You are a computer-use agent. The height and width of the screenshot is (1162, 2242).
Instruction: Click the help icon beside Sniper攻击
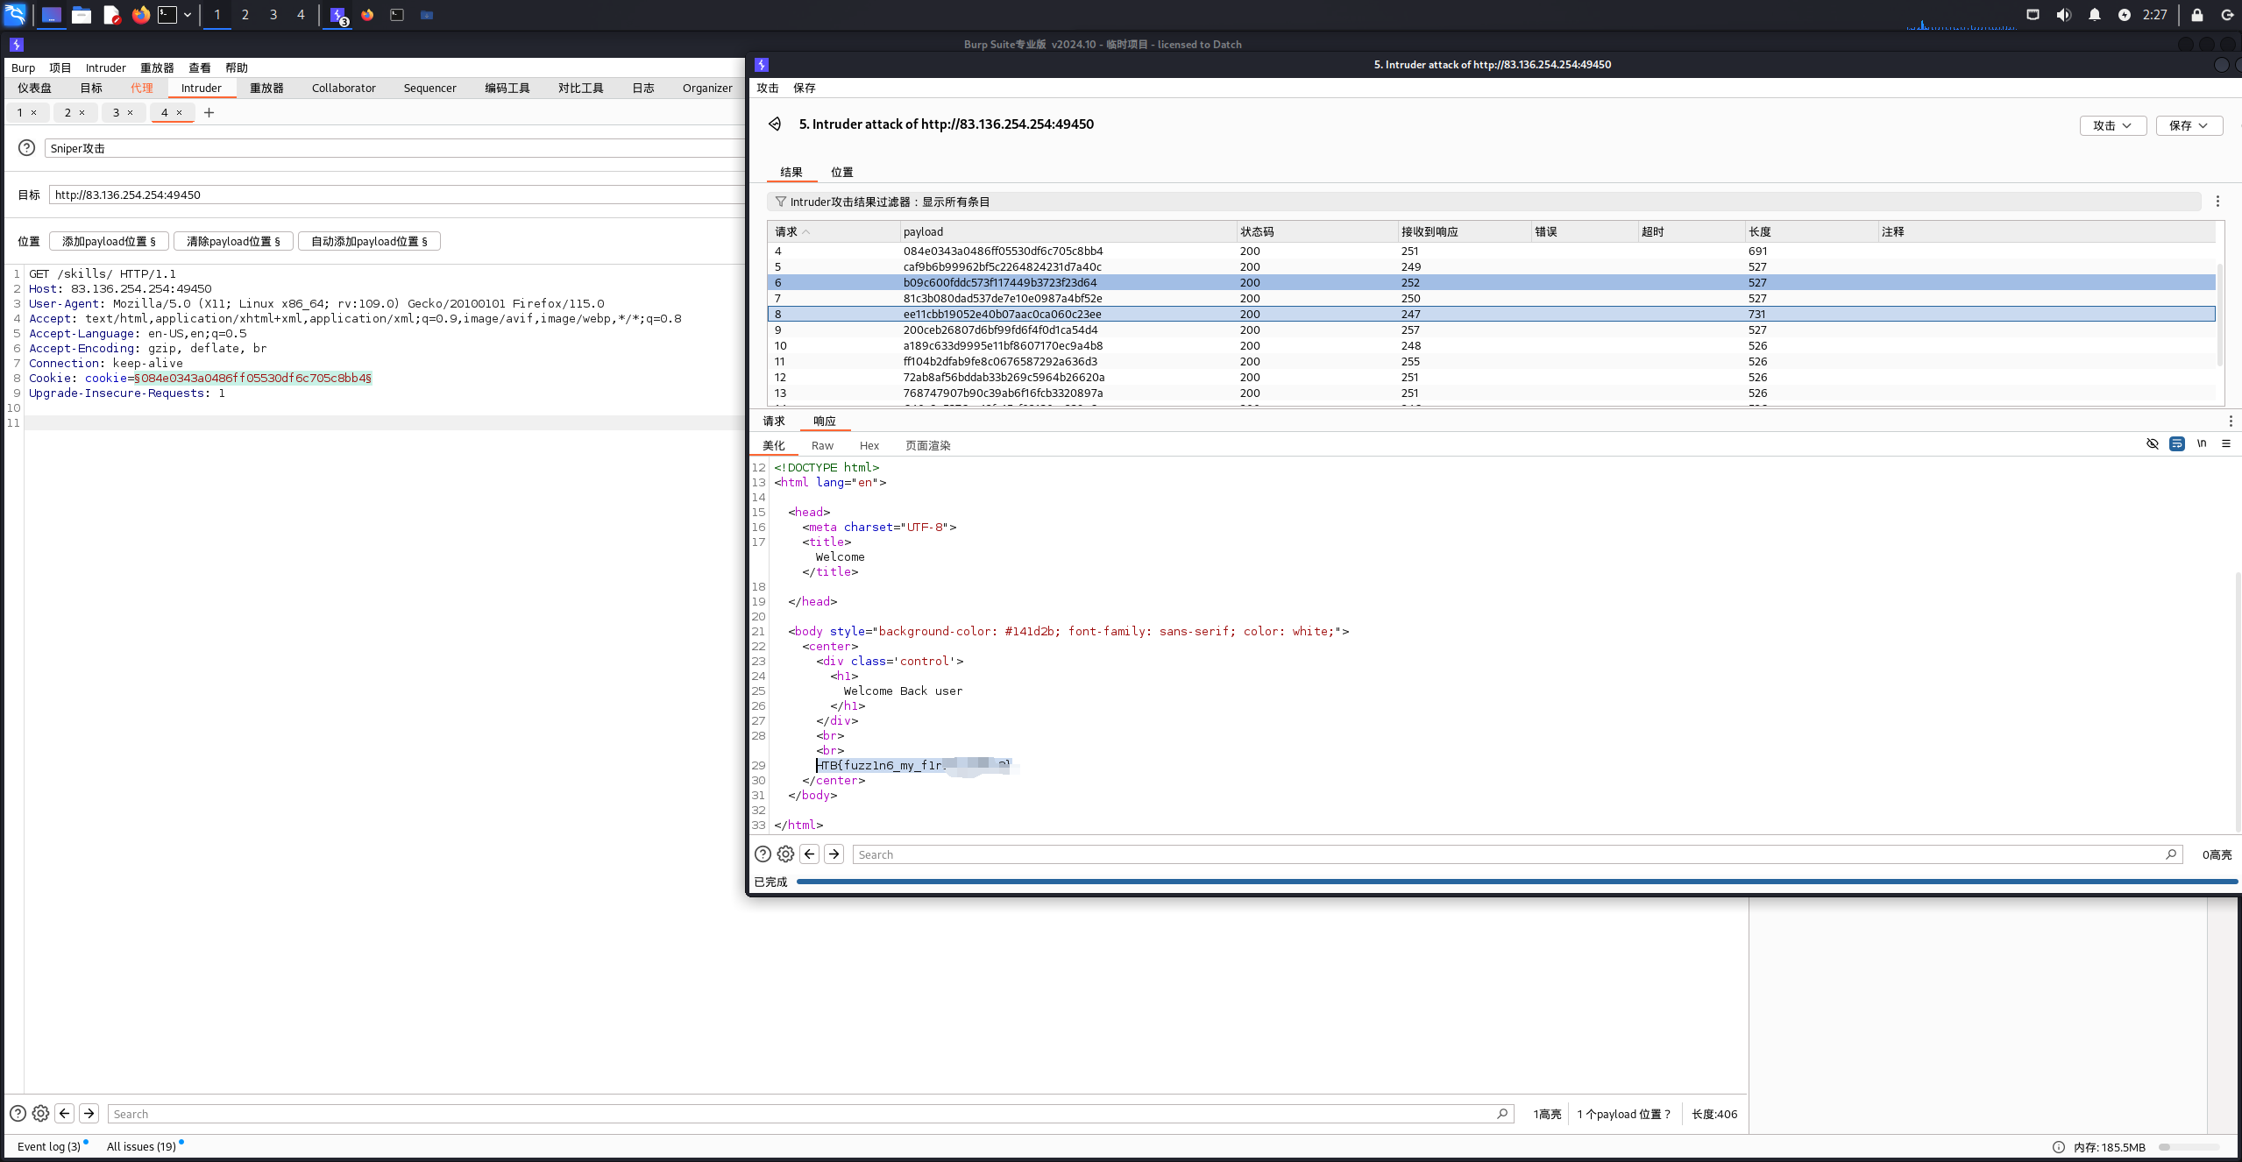(x=27, y=148)
